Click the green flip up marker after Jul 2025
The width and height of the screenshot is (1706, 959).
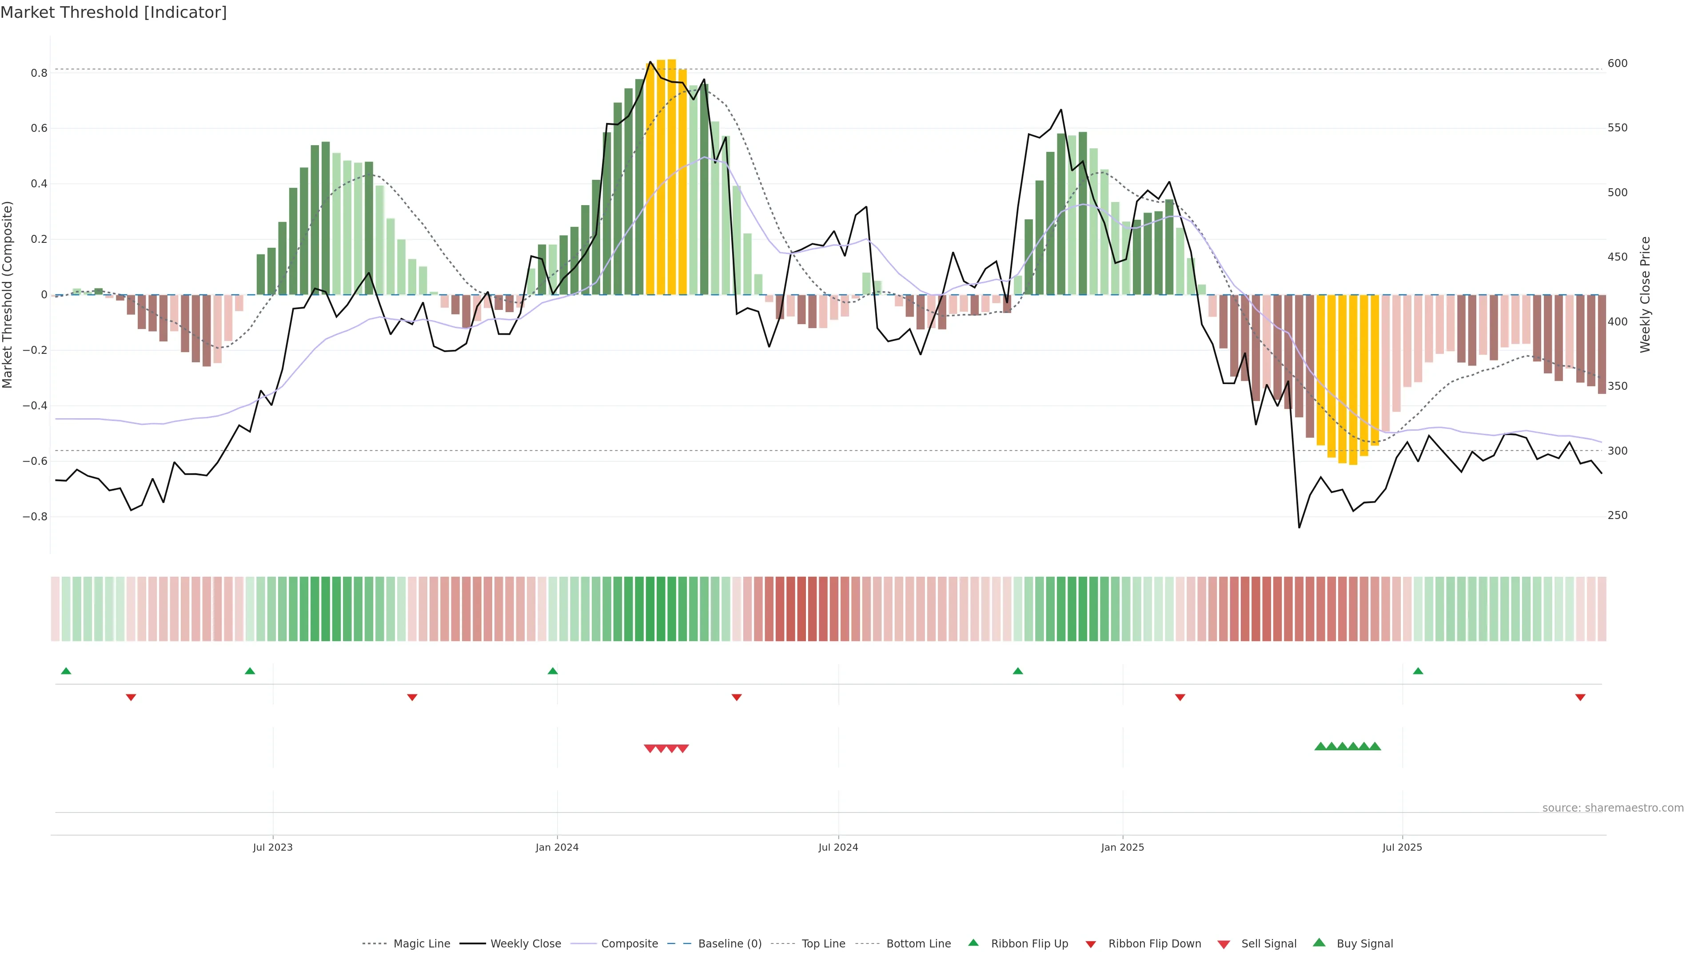tap(1418, 671)
